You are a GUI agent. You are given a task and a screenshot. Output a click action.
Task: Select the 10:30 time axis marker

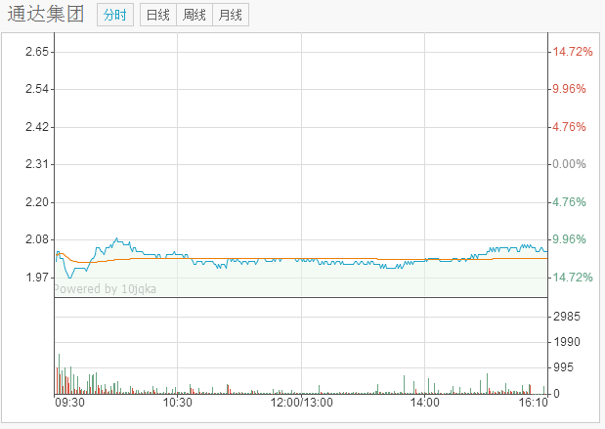click(177, 402)
